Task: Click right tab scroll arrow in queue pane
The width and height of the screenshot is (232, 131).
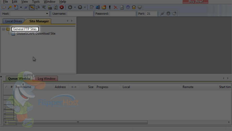Action: point(228,78)
